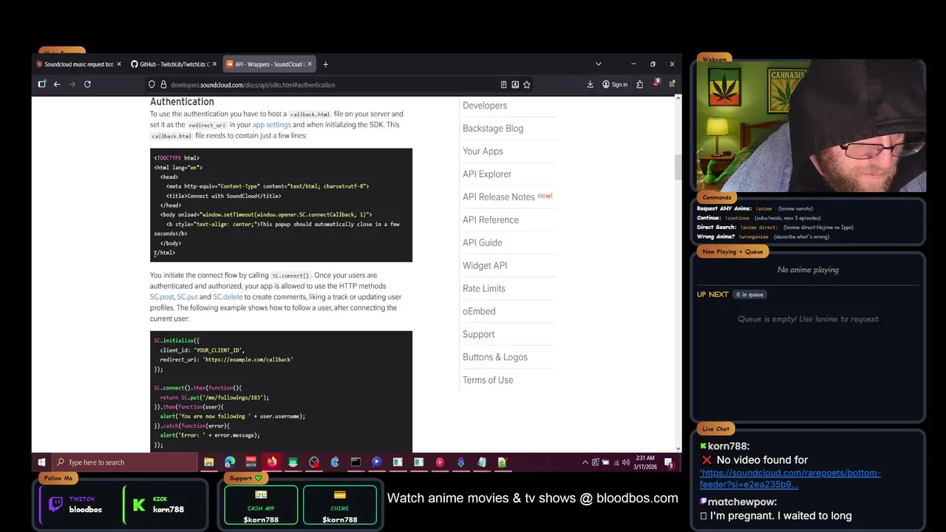Follow the SC.put link
The width and height of the screenshot is (946, 532).
click(x=187, y=297)
